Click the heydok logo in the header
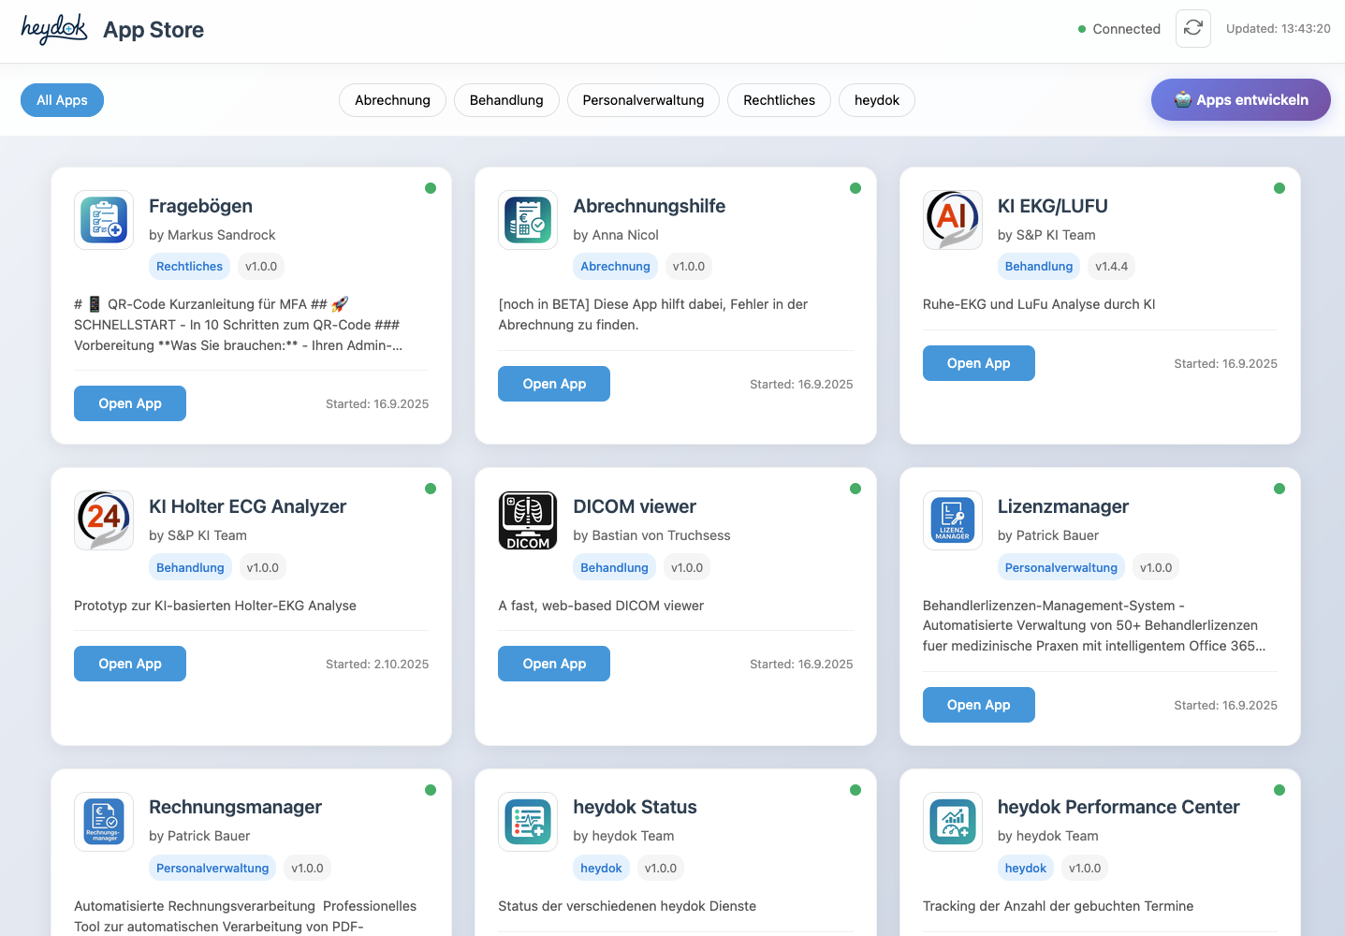This screenshot has width=1345, height=936. coord(53,28)
